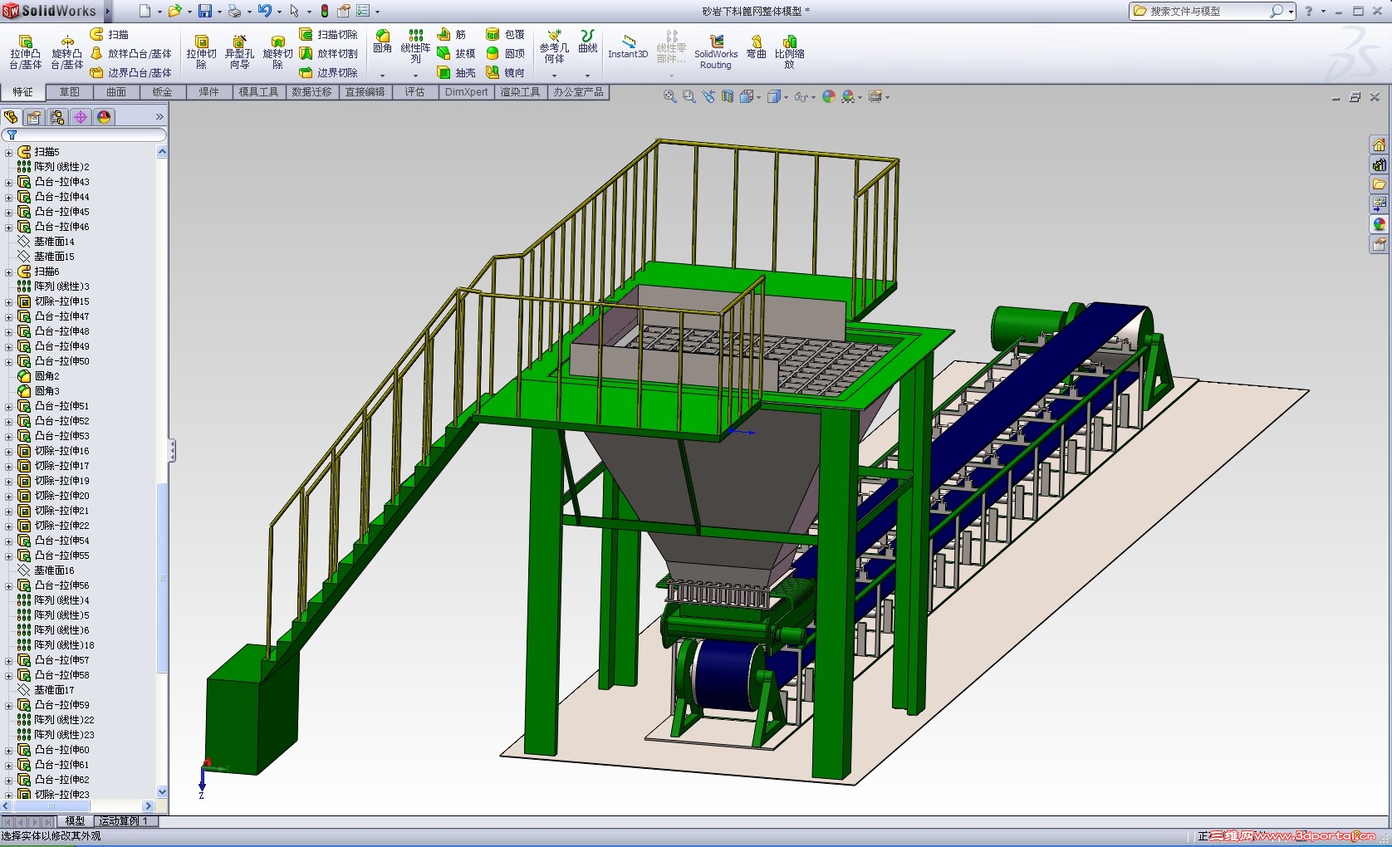The width and height of the screenshot is (1392, 847).
Task: Select the 拉伸凸台/基体 extrude boss tool
Action: [25, 51]
